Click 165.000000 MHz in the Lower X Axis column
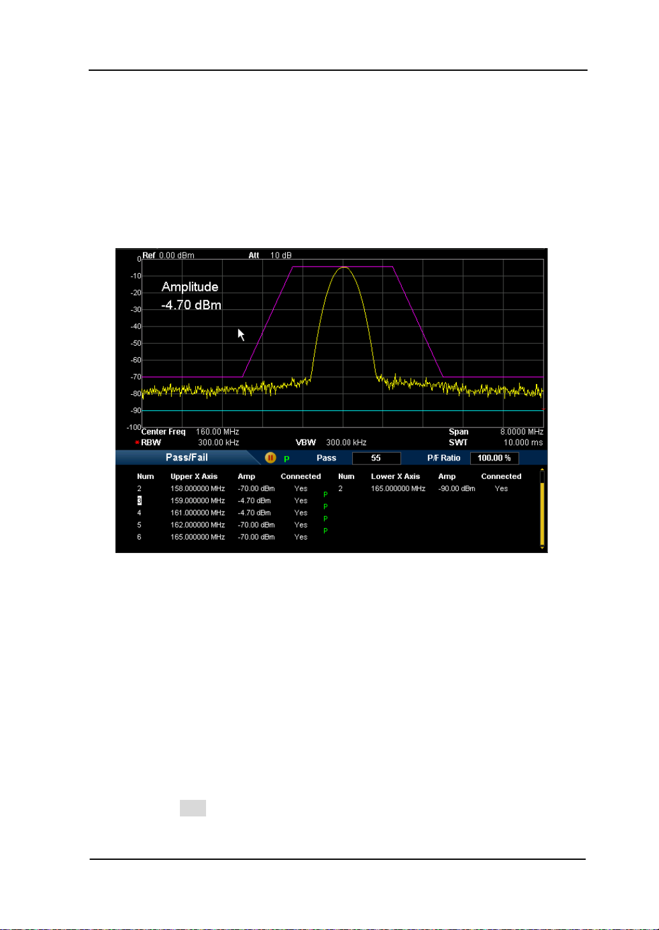659x930 pixels. click(398, 489)
